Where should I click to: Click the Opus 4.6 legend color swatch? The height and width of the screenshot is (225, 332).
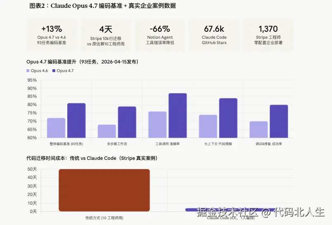pyautogui.click(x=28, y=70)
